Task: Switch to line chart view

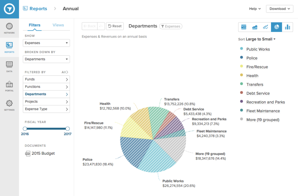Action: click(x=265, y=27)
